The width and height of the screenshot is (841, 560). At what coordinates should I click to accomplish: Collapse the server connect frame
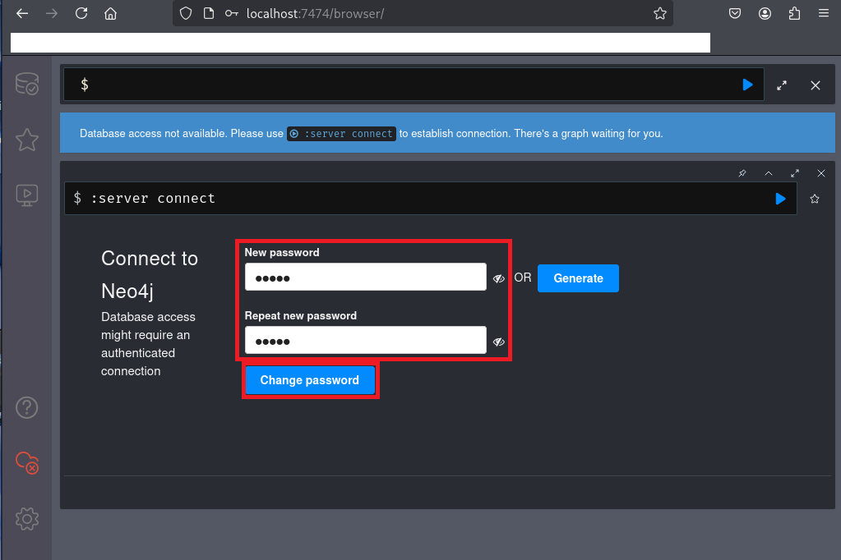[769, 173]
